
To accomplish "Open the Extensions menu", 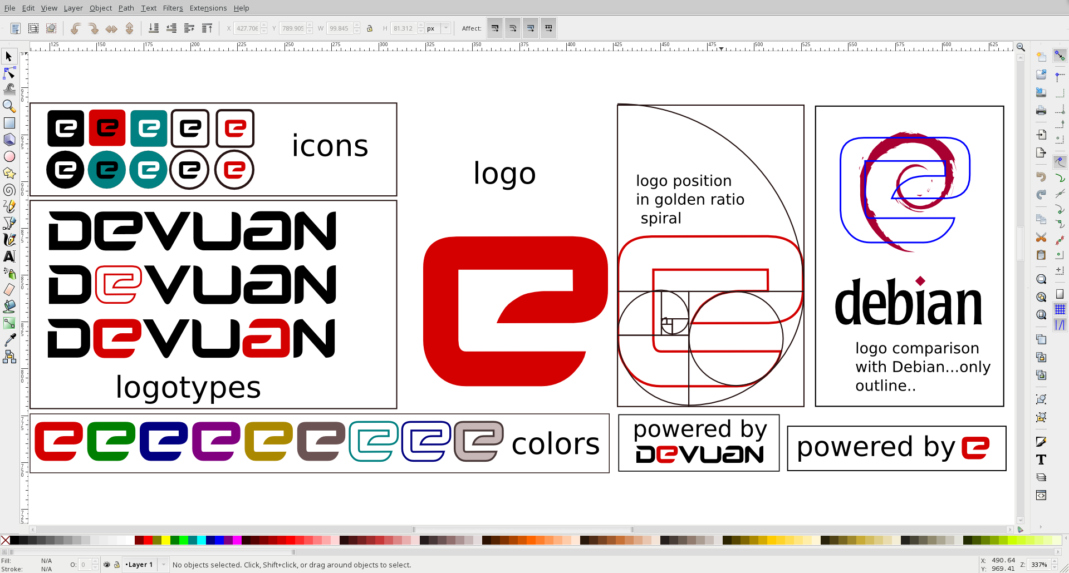I will click(208, 8).
